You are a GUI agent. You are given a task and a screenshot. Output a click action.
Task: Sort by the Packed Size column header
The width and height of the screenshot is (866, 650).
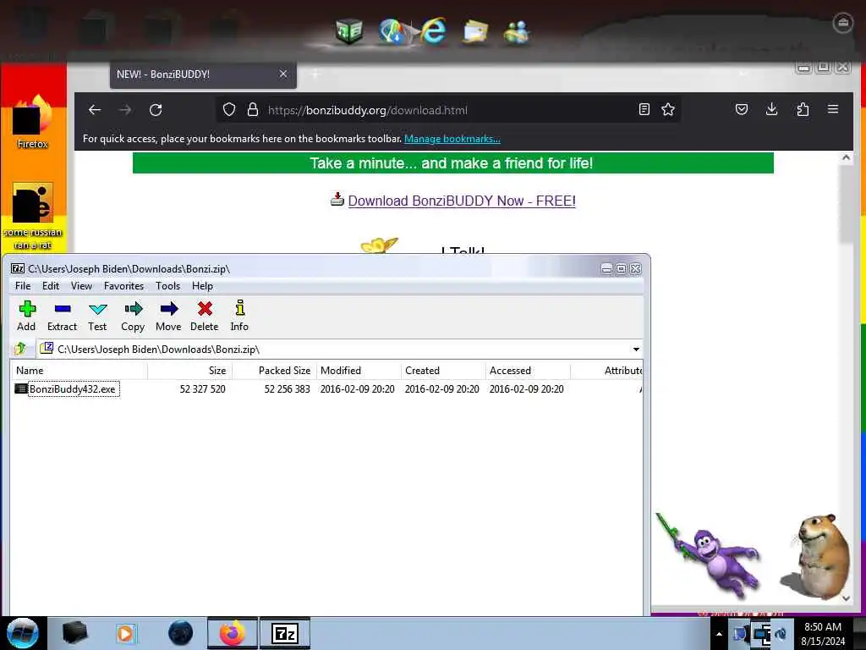(275, 371)
